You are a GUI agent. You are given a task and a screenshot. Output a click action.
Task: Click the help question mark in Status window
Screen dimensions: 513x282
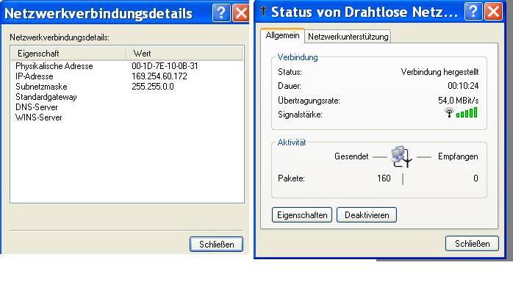pyautogui.click(x=473, y=12)
